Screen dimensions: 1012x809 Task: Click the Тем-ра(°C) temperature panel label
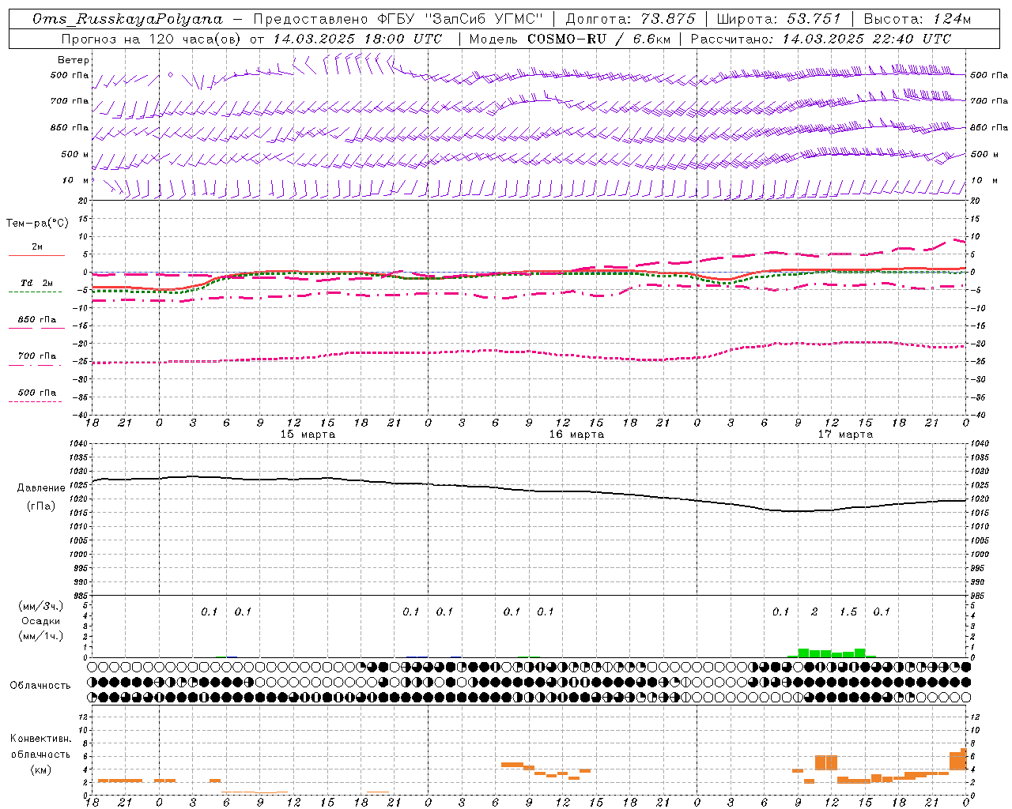37,224
